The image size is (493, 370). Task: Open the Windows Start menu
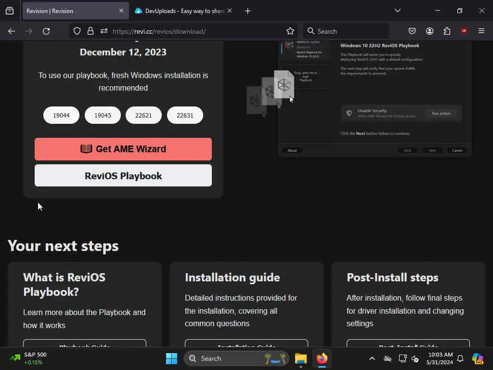click(172, 358)
